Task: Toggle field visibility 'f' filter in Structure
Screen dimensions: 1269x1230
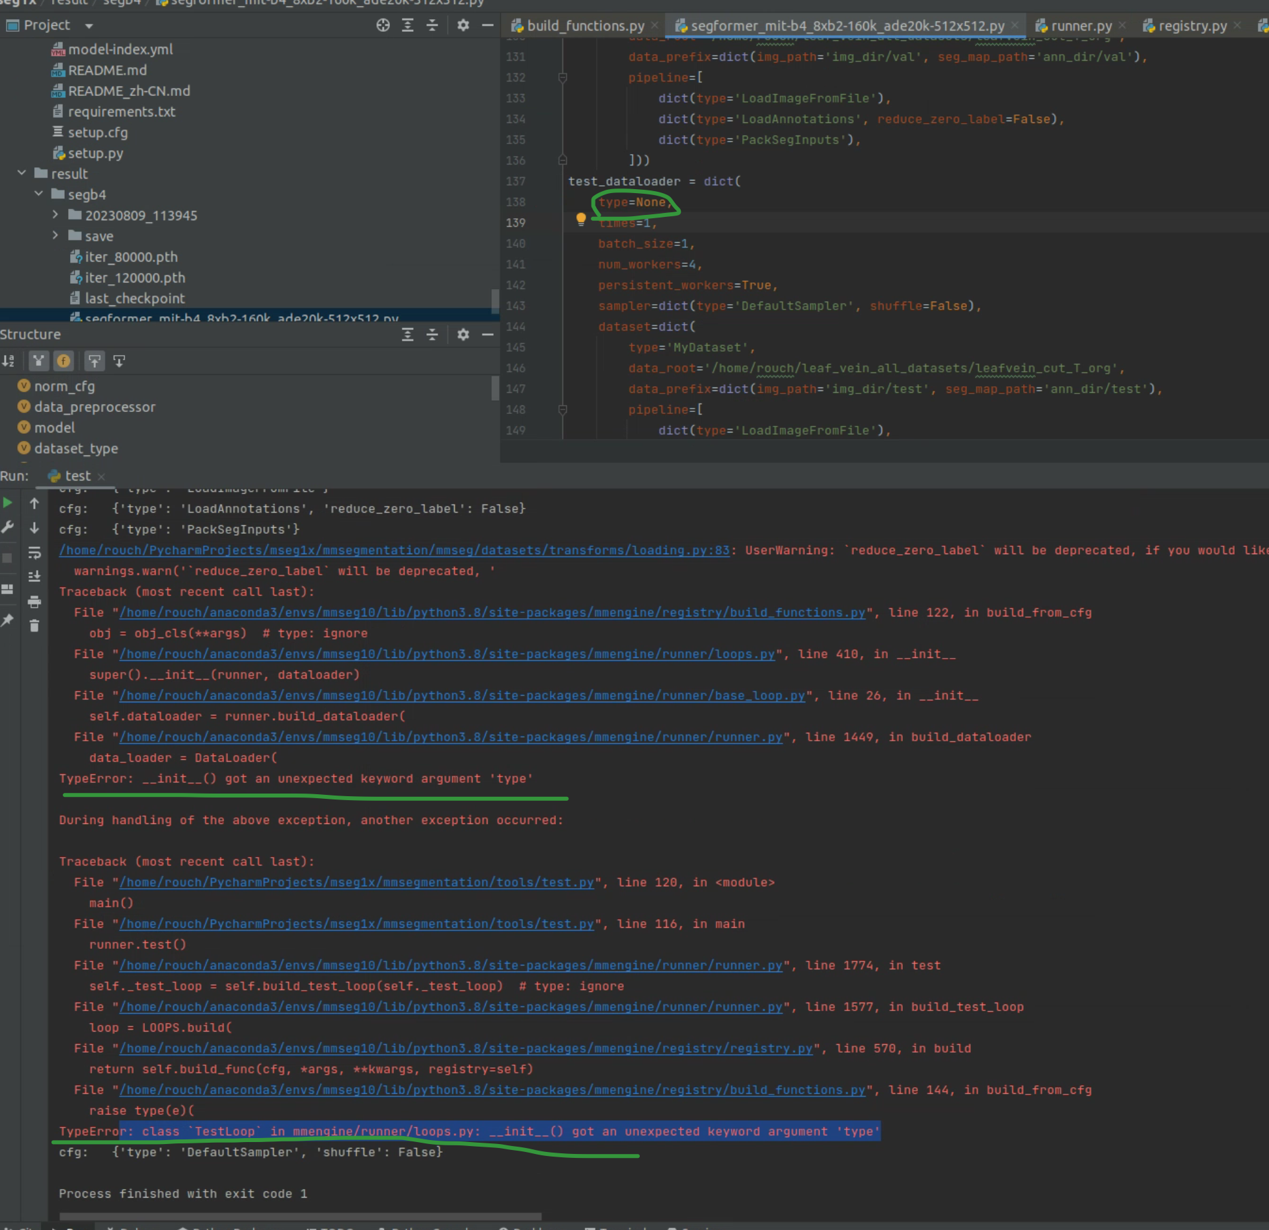Action: point(63,361)
